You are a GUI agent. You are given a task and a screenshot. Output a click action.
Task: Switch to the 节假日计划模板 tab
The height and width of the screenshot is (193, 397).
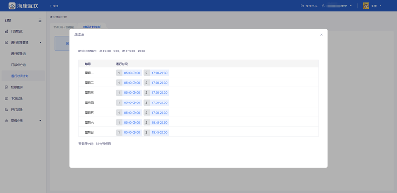[x=63, y=27]
